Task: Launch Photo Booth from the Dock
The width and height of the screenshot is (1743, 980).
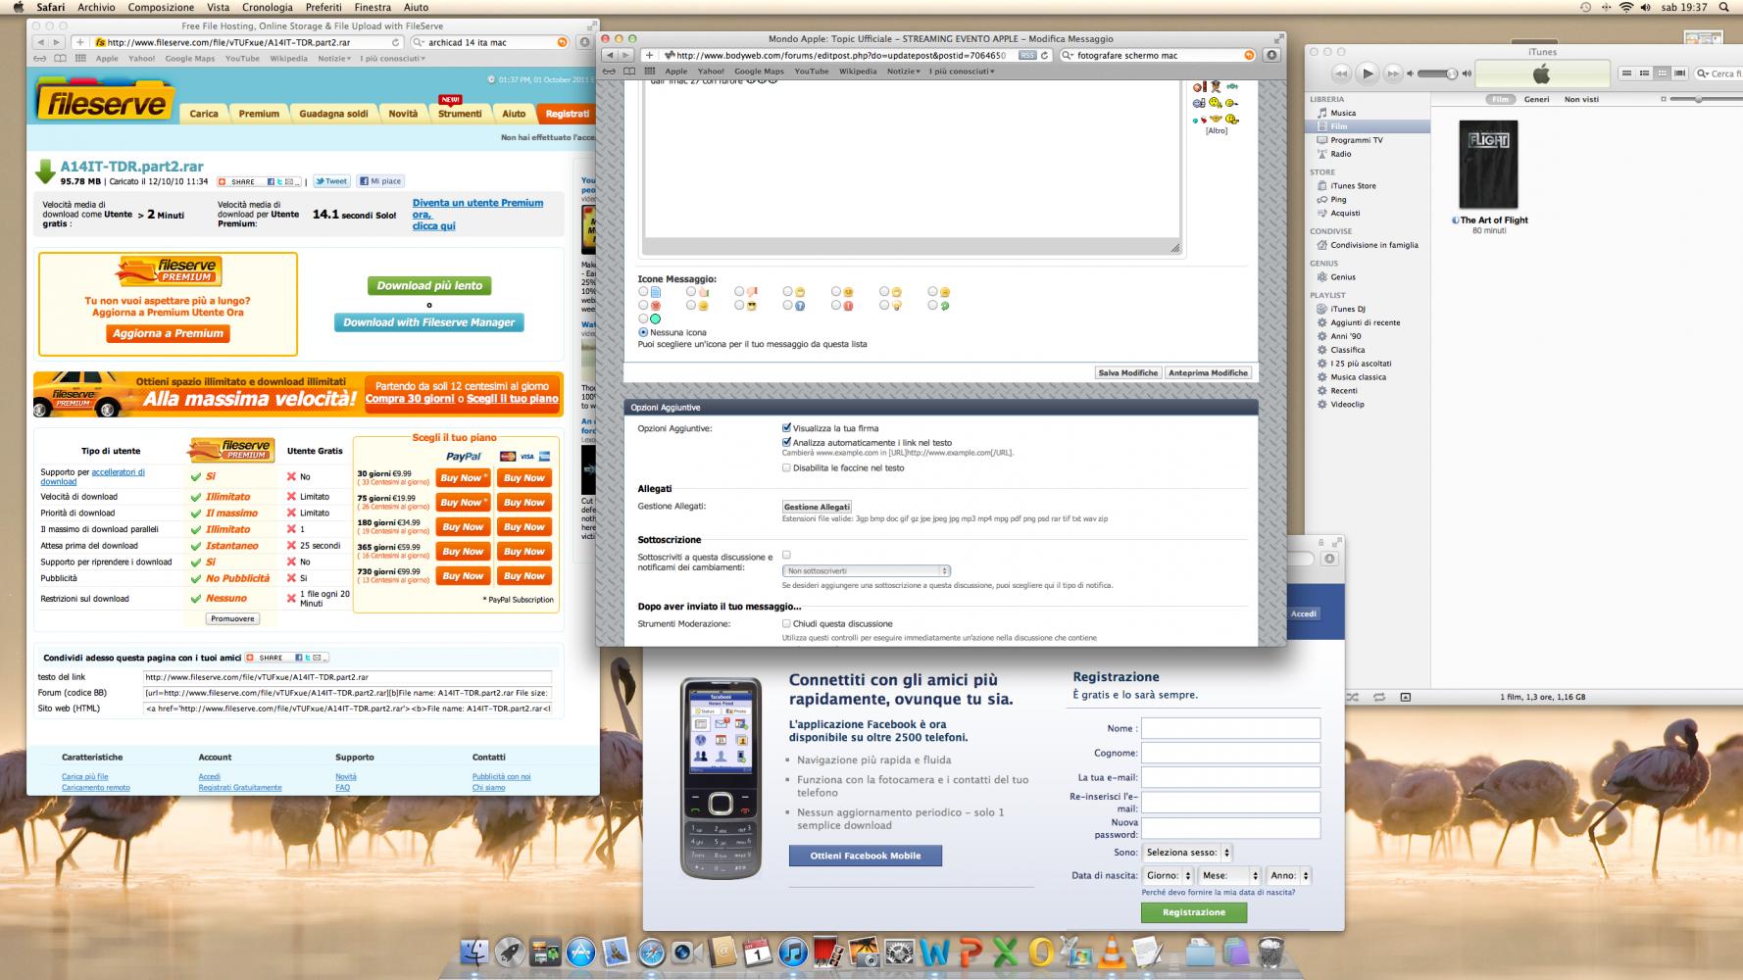Action: (829, 951)
